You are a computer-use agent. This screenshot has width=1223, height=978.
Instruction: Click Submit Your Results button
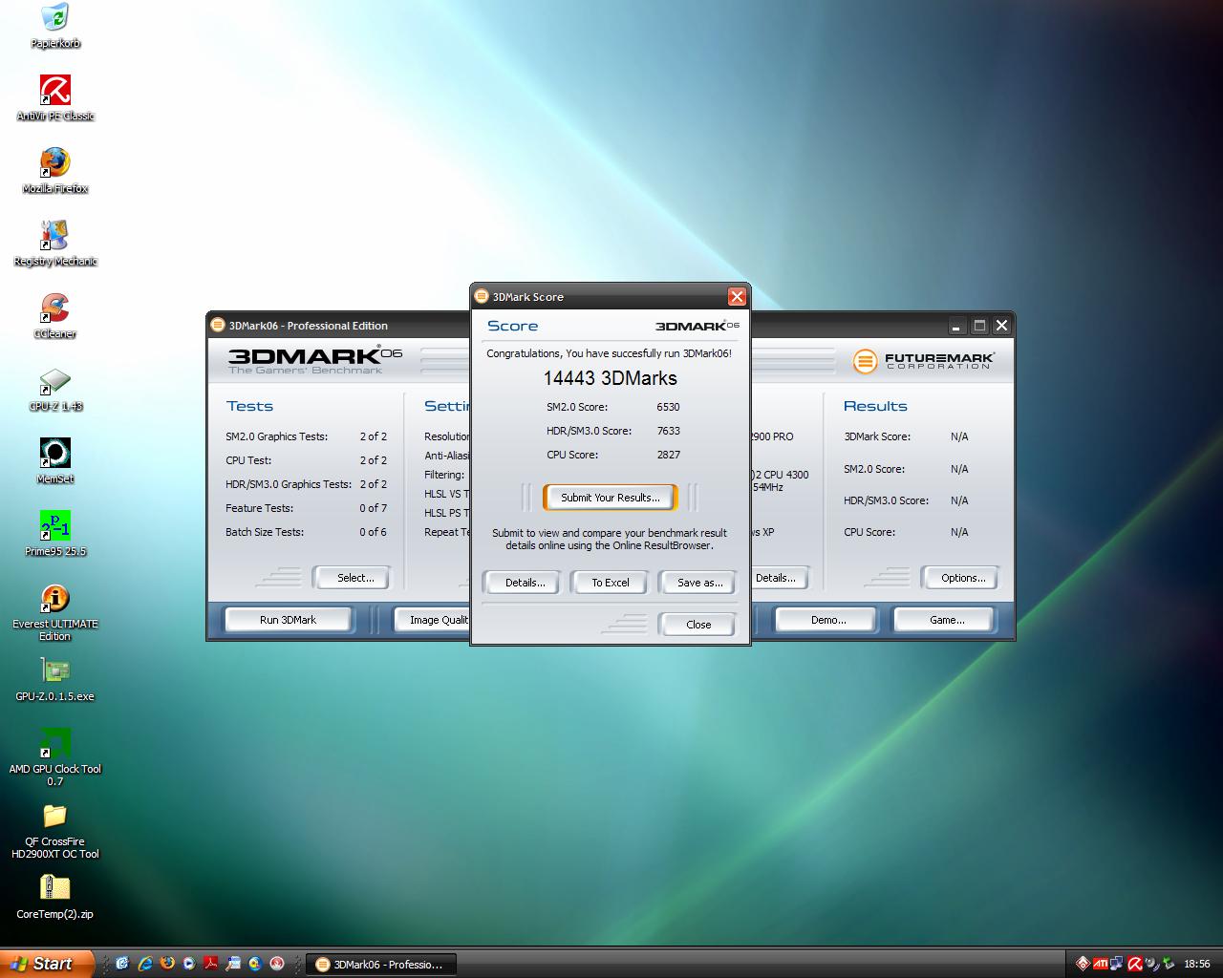tap(610, 498)
